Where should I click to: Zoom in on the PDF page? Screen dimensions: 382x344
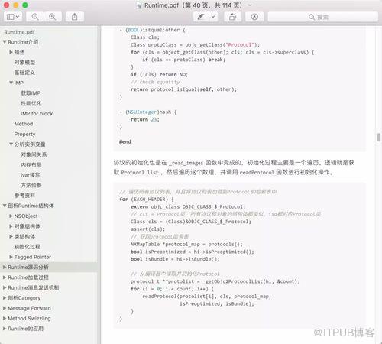click(53, 17)
